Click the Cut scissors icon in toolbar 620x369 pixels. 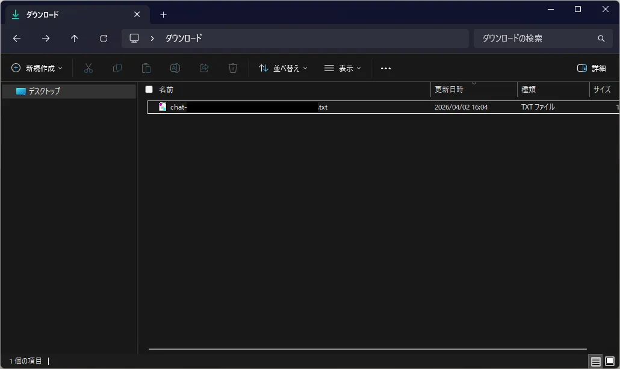click(88, 69)
